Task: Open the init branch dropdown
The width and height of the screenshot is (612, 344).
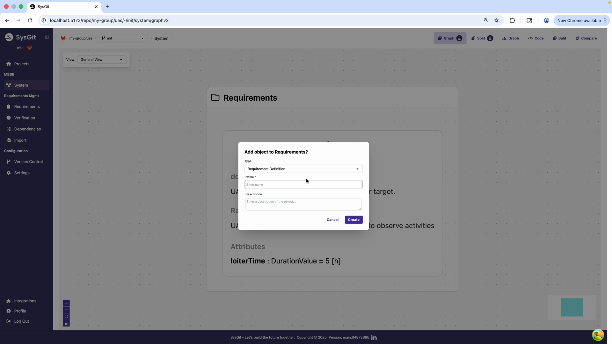Action: click(x=123, y=38)
